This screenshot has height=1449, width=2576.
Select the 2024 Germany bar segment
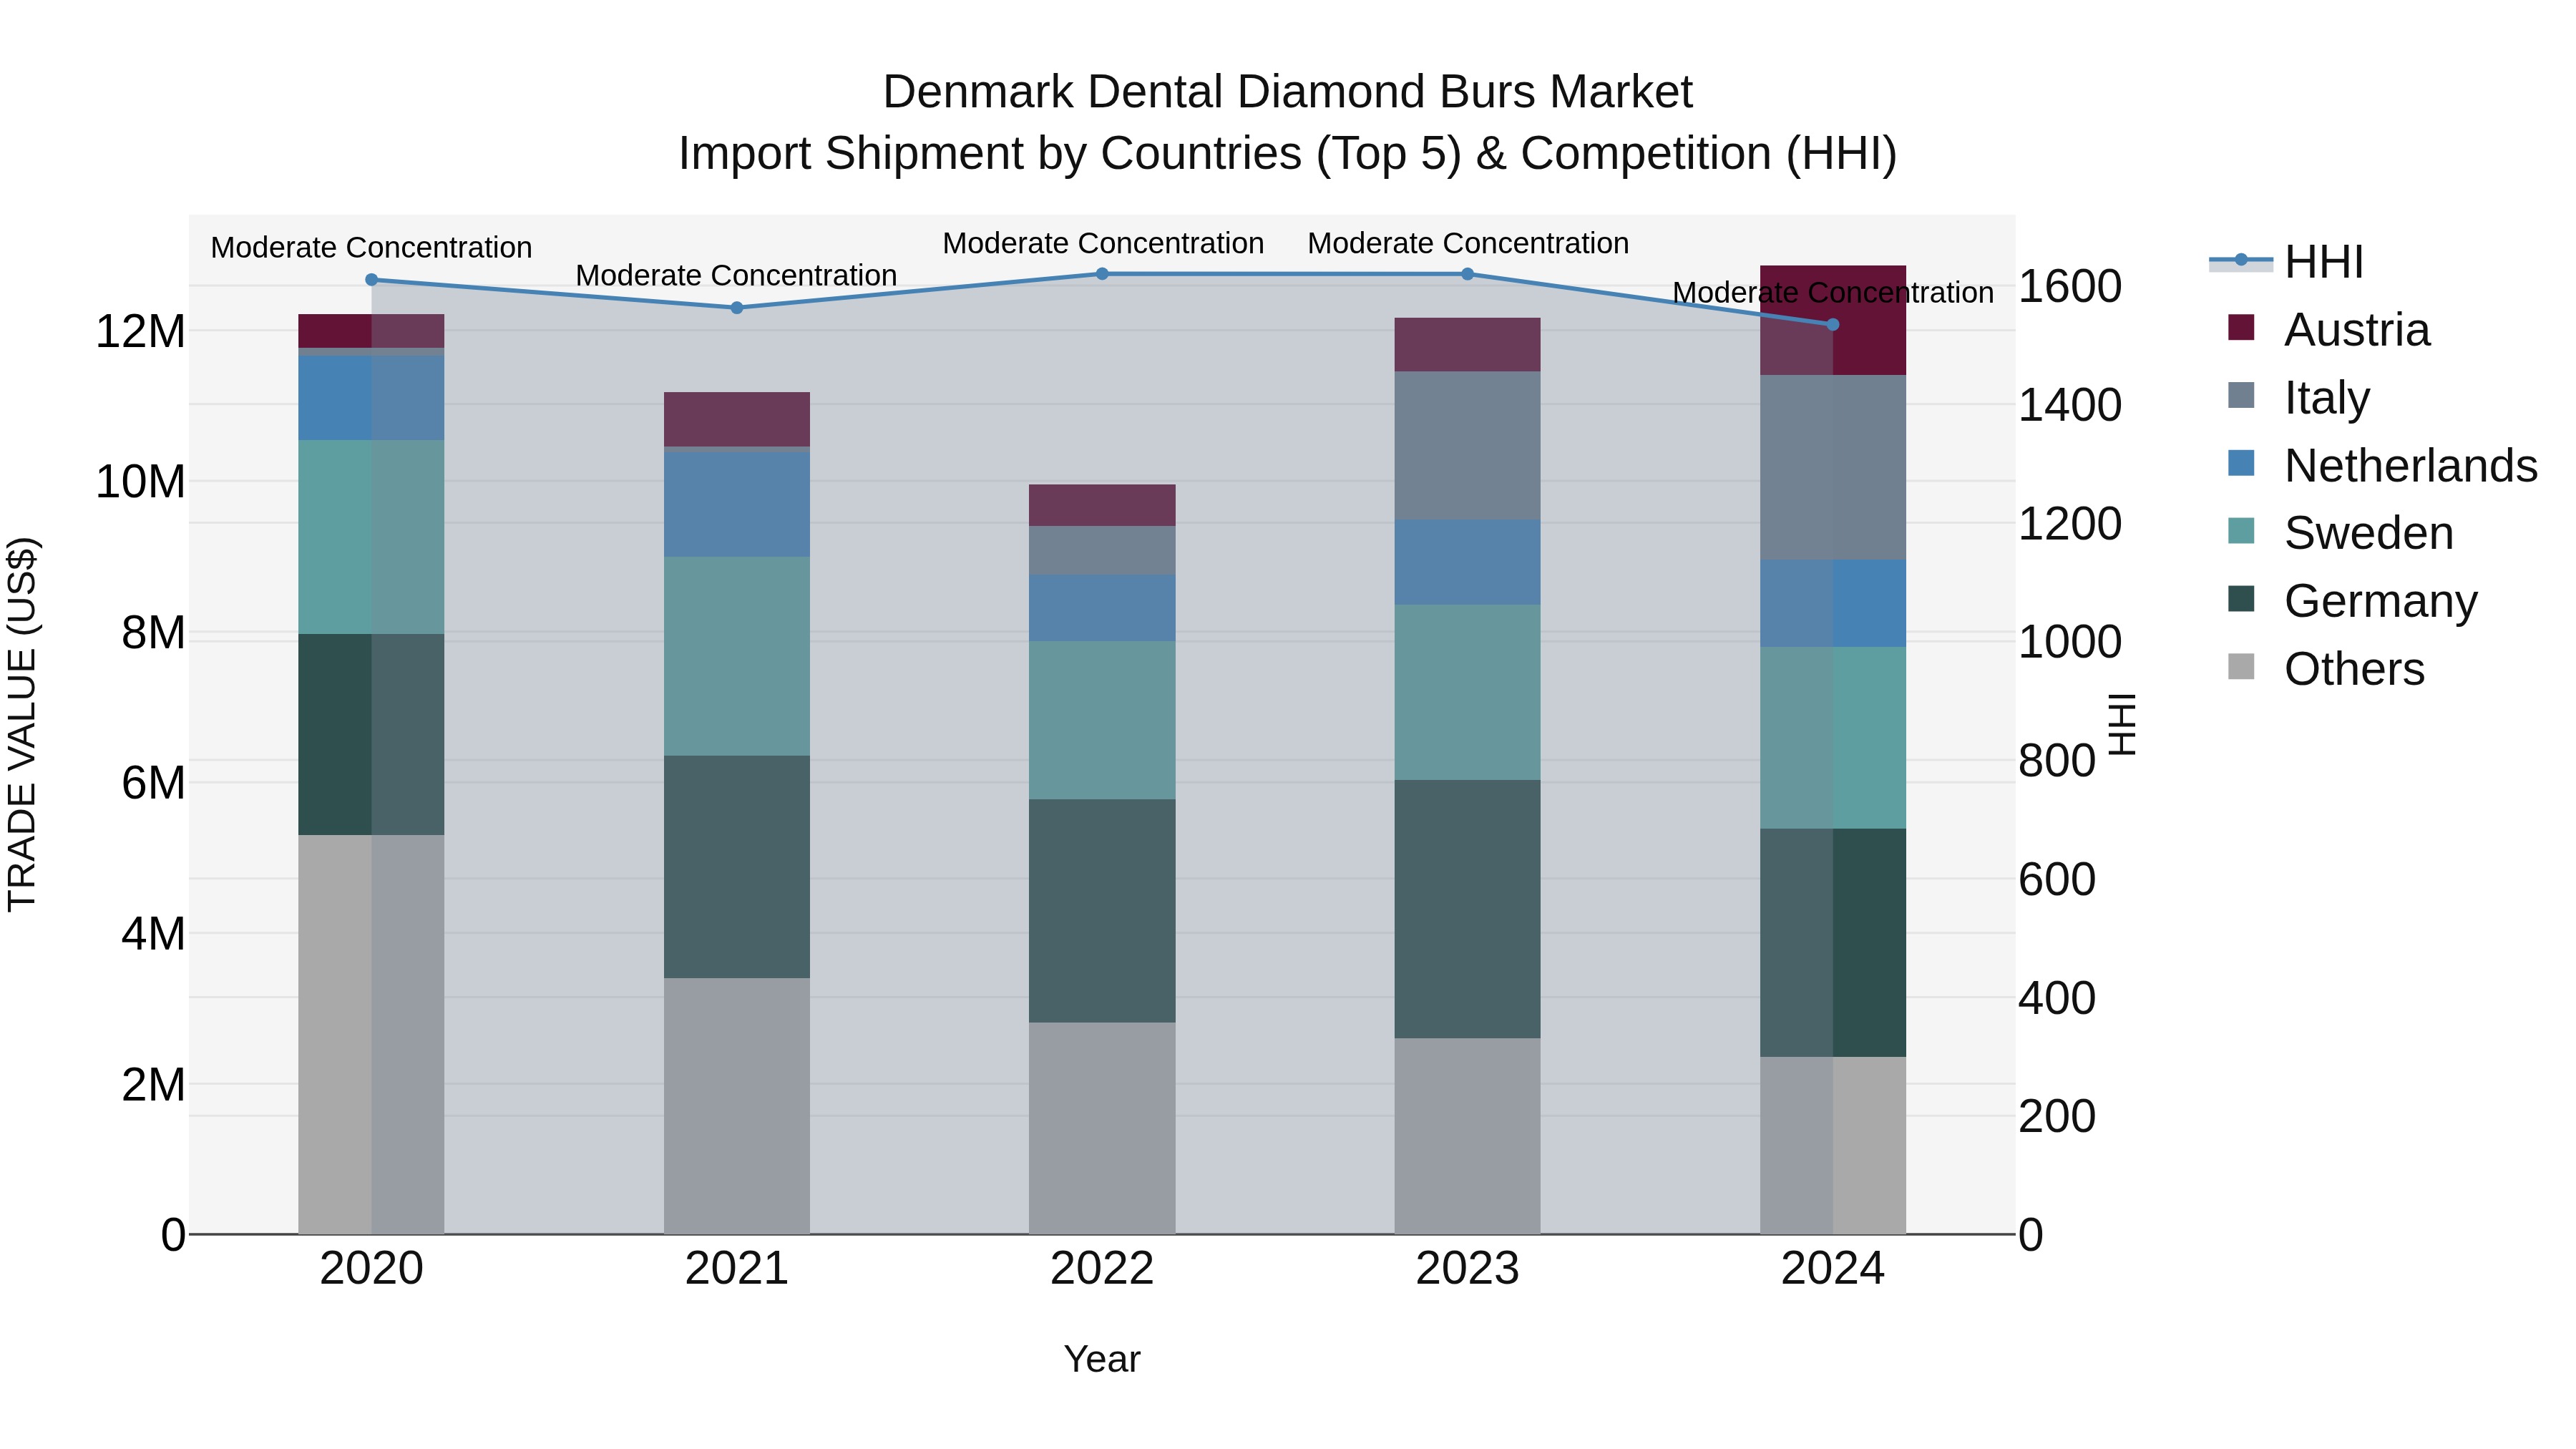pyautogui.click(x=1833, y=943)
